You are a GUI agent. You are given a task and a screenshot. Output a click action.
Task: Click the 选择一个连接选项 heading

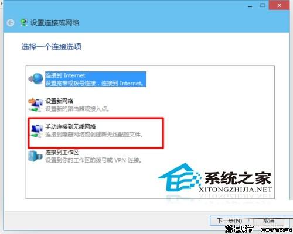51,47
